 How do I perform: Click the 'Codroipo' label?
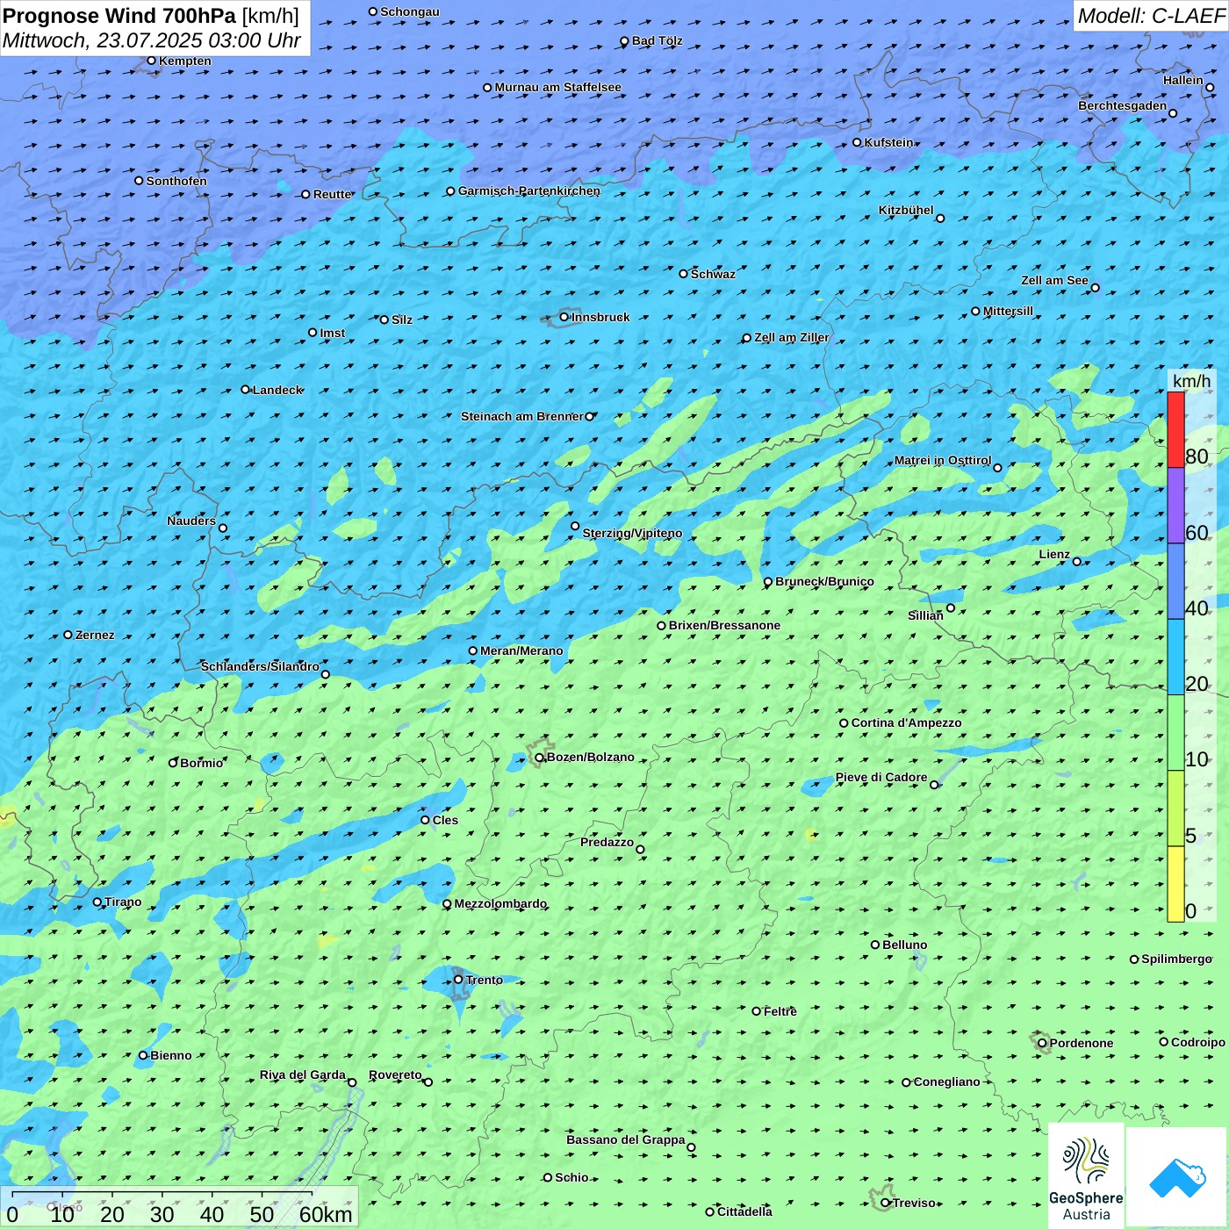[1198, 1042]
